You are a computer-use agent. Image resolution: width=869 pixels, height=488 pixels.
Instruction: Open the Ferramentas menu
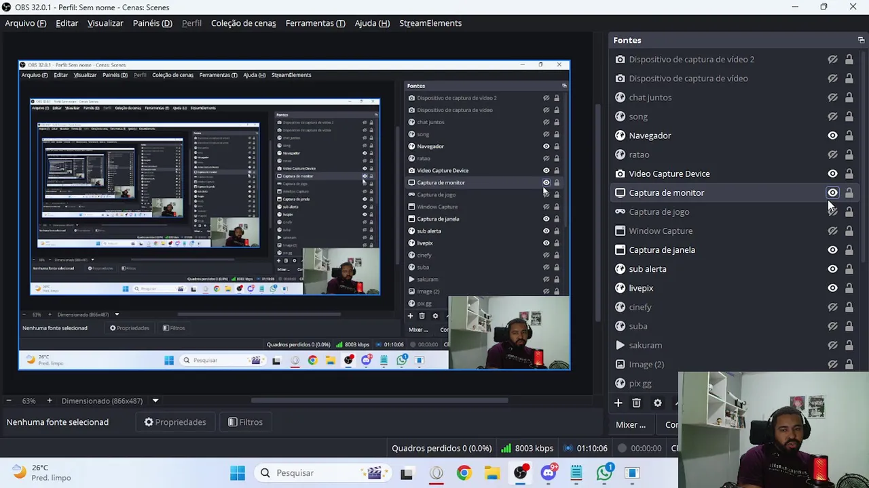[315, 23]
